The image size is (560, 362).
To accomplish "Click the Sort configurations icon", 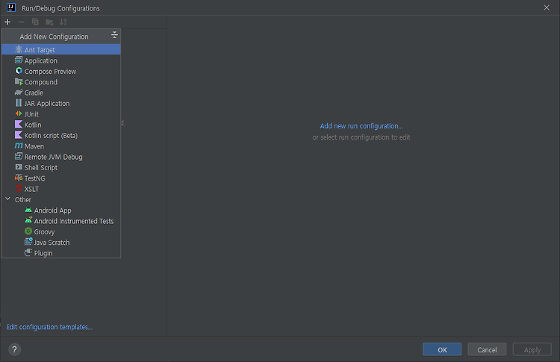I will point(63,22).
